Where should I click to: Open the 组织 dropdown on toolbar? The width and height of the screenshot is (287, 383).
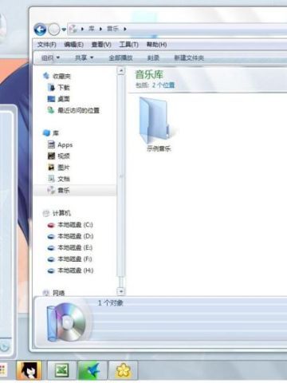coord(50,57)
